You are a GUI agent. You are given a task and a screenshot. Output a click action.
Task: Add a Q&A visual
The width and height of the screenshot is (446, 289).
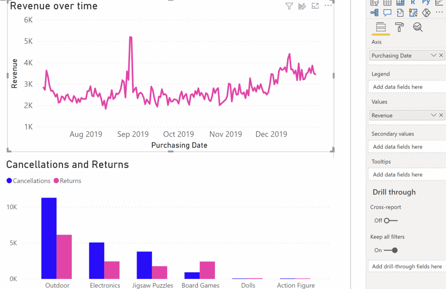(x=387, y=13)
